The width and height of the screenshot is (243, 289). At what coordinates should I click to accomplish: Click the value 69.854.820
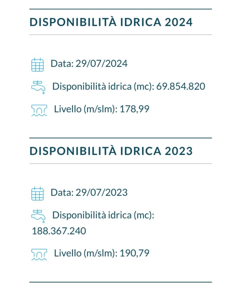pos(181,86)
